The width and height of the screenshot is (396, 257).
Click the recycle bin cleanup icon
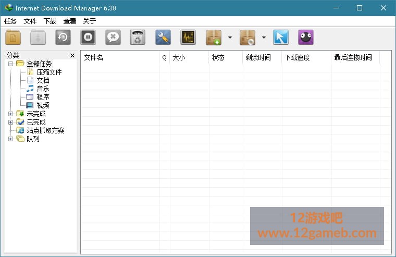[138, 38]
